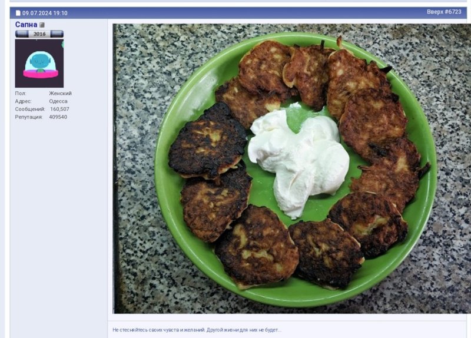Click the post document icon beside the date
This screenshot has height=338, width=471.
18,13
